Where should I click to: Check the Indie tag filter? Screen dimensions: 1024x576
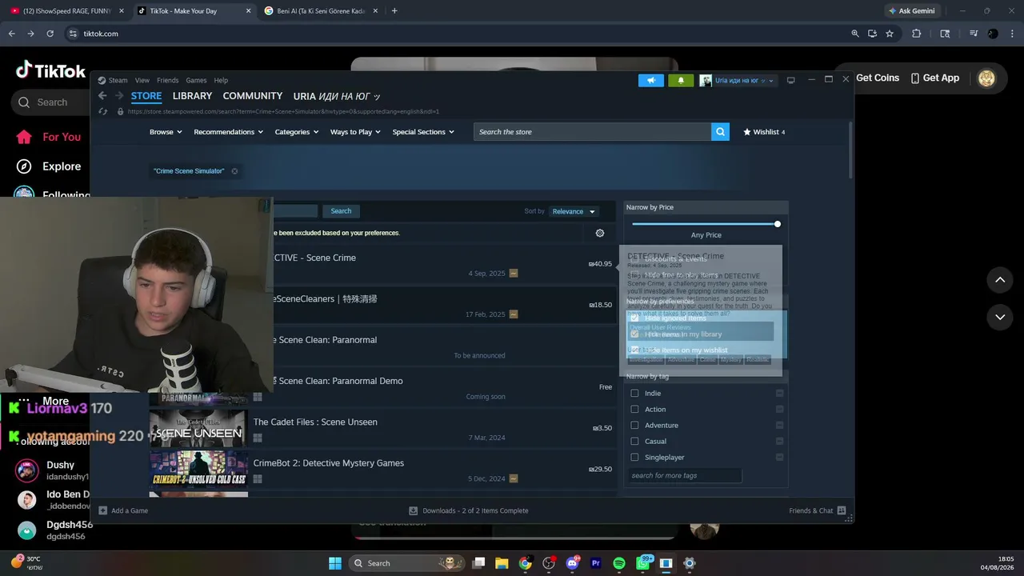coord(635,394)
